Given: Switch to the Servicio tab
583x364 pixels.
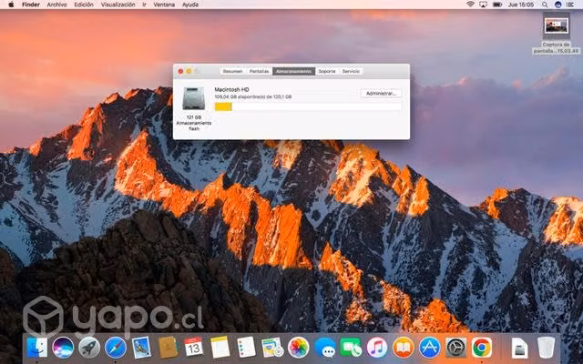Looking at the screenshot, I should [x=351, y=71].
